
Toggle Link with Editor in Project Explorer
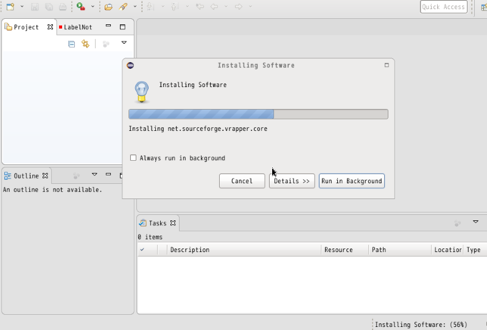click(85, 44)
